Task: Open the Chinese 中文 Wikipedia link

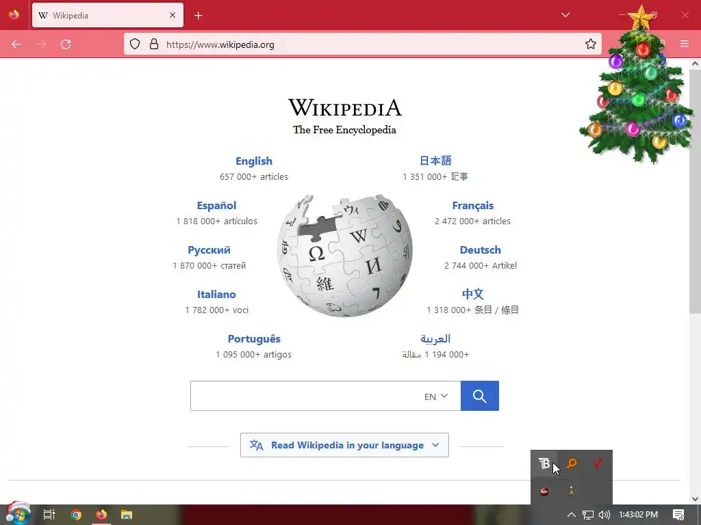Action: point(472,294)
